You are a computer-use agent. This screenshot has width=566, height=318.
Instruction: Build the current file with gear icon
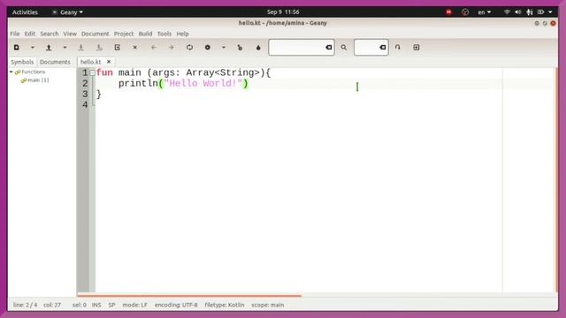(208, 47)
